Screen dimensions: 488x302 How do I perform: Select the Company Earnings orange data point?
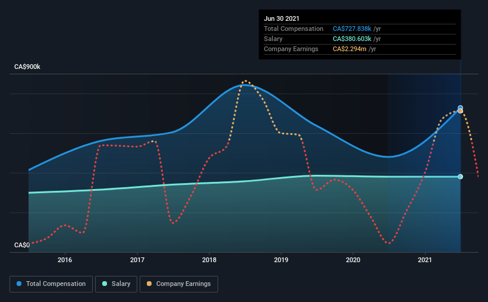pyautogui.click(x=461, y=111)
